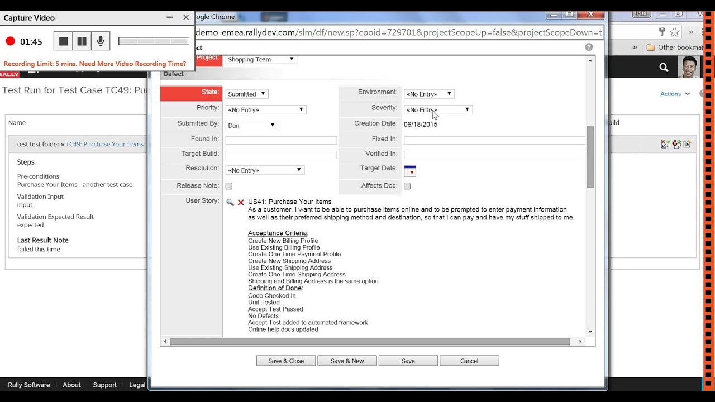Open the help question mark icon

[589, 47]
